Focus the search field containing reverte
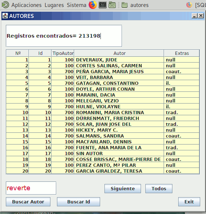Viewport: 206px width, 214px height. [x=31, y=188]
